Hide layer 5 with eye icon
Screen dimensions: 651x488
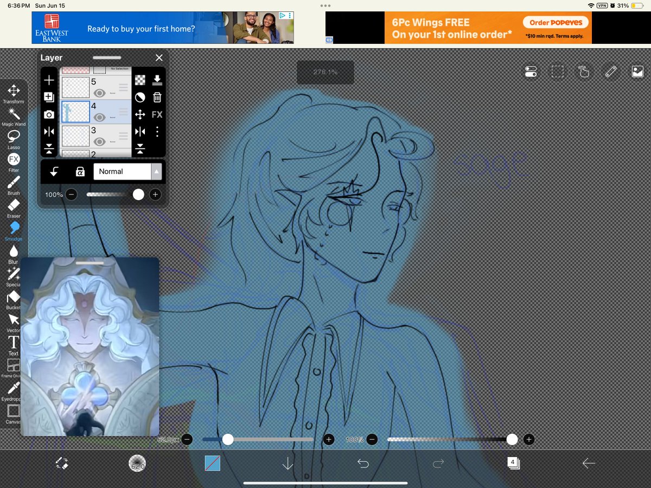[x=99, y=93]
